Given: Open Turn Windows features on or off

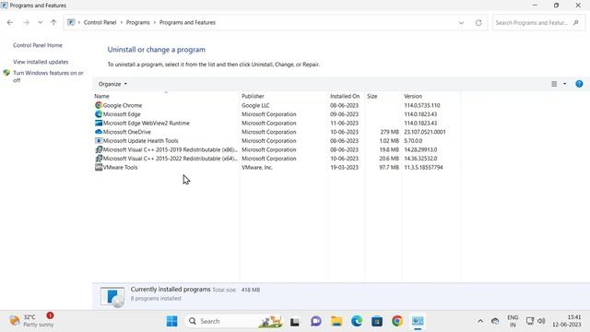Looking at the screenshot, I should click(48, 76).
